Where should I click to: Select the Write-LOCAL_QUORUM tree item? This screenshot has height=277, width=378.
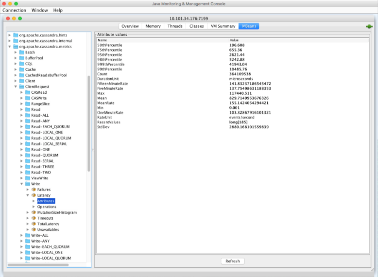pyautogui.click(x=51, y=258)
